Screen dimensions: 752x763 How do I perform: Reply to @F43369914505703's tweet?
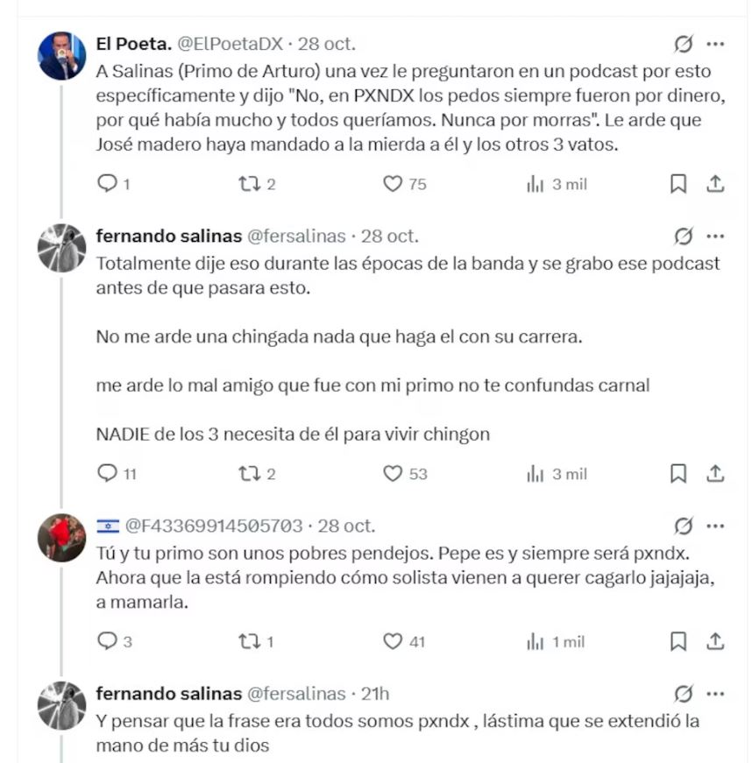tap(109, 641)
